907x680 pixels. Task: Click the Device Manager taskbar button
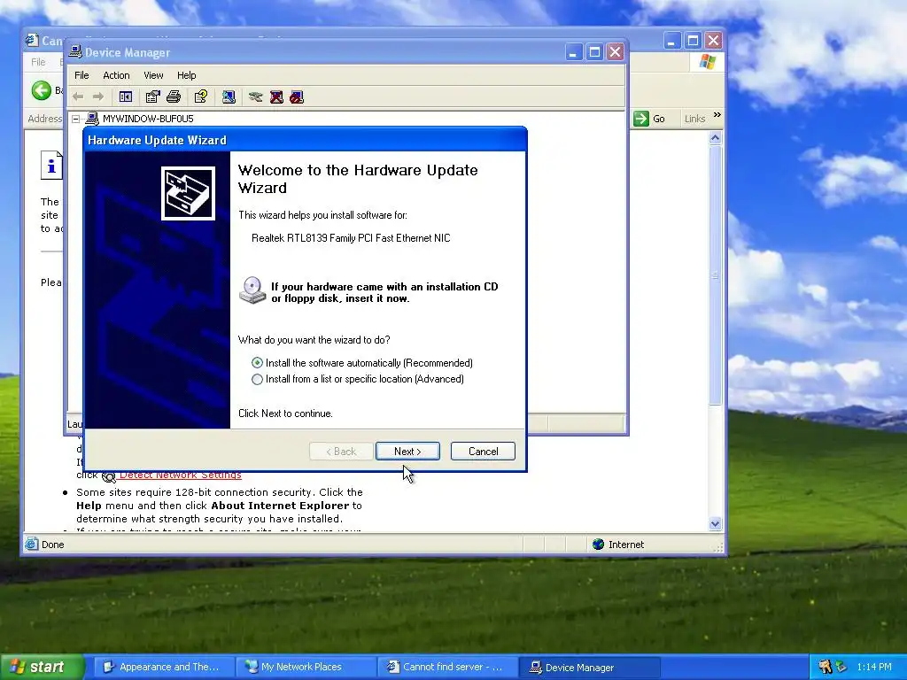(x=589, y=667)
